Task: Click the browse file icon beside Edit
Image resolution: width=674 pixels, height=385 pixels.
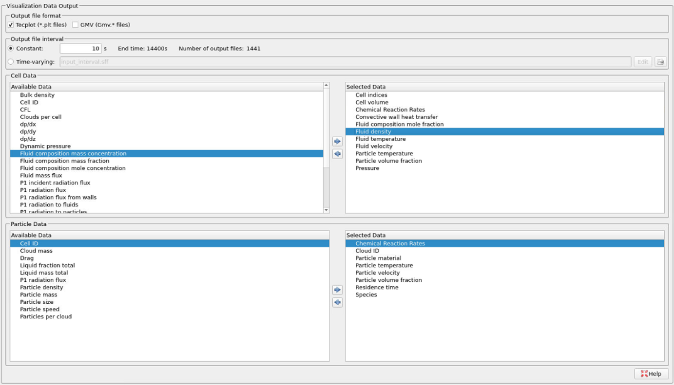Action: click(660, 62)
